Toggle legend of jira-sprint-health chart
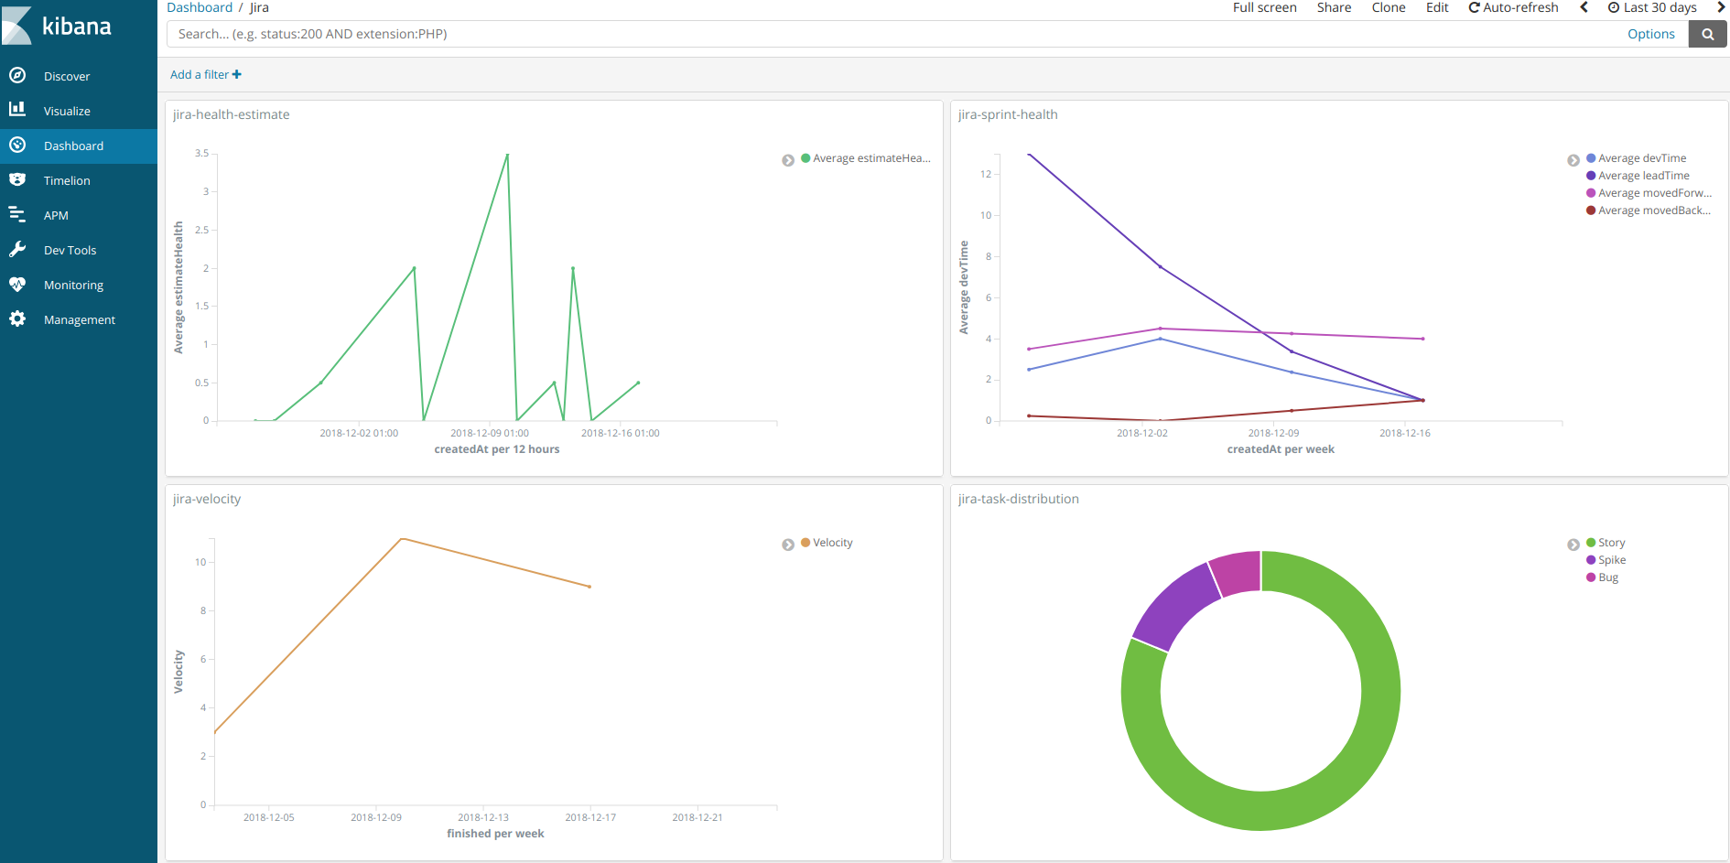1730x863 pixels. click(x=1573, y=160)
